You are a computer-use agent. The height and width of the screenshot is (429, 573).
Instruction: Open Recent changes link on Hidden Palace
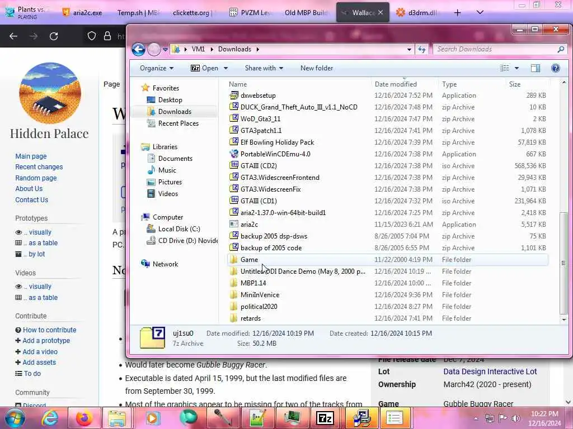click(x=39, y=167)
